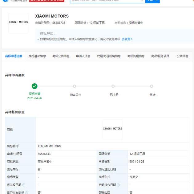Clear the search box with the x icon
The width and height of the screenshot is (194, 194).
tap(142, 1)
